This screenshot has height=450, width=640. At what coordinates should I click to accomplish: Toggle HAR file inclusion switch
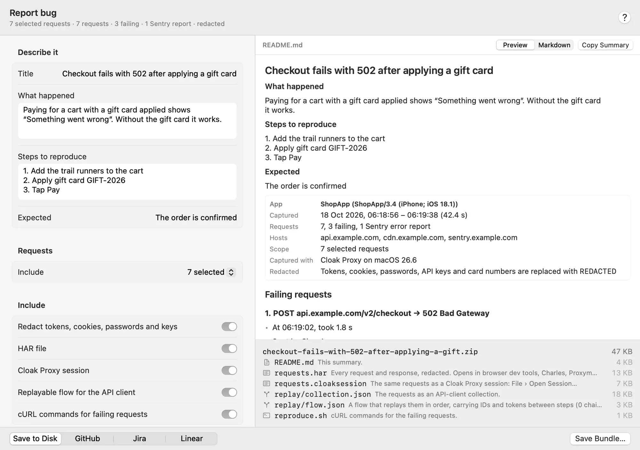click(x=229, y=348)
